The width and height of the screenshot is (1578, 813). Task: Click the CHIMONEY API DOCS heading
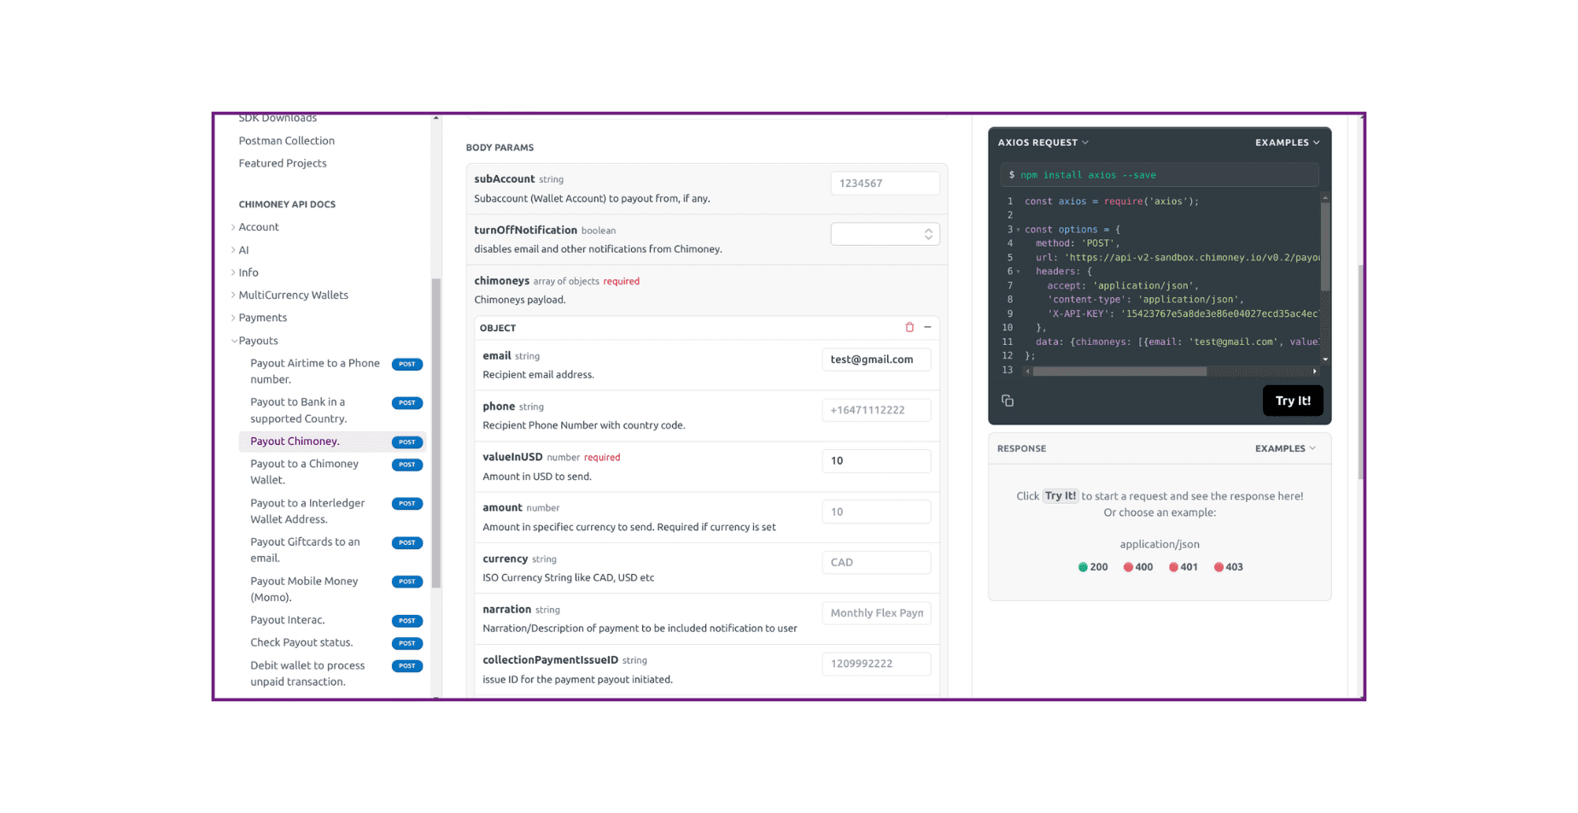click(x=287, y=205)
